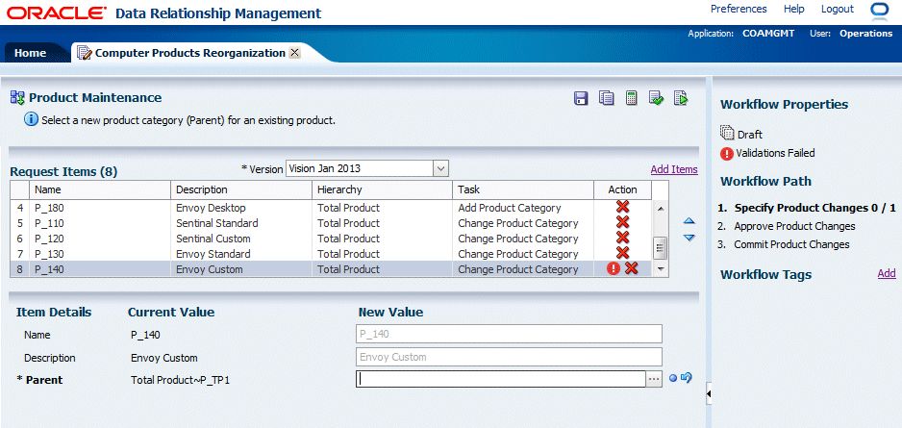Add a workflow tag
This screenshot has width=902, height=428.
(x=886, y=274)
